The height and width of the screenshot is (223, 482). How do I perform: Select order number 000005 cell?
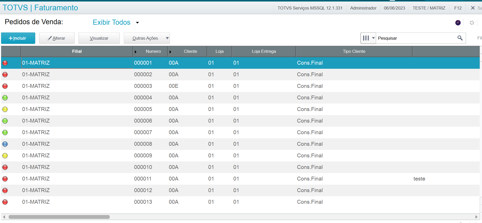point(143,109)
